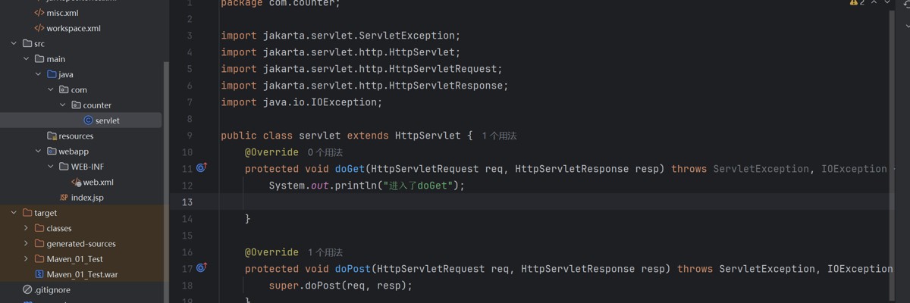The image size is (910, 303).
Task: Click the yellow warning indicator icon
Action: pyautogui.click(x=854, y=4)
